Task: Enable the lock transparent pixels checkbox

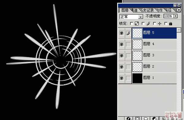Action: coord(132,24)
